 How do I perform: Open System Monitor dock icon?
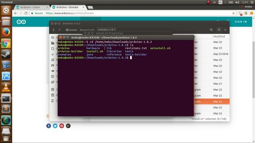pos(6,76)
